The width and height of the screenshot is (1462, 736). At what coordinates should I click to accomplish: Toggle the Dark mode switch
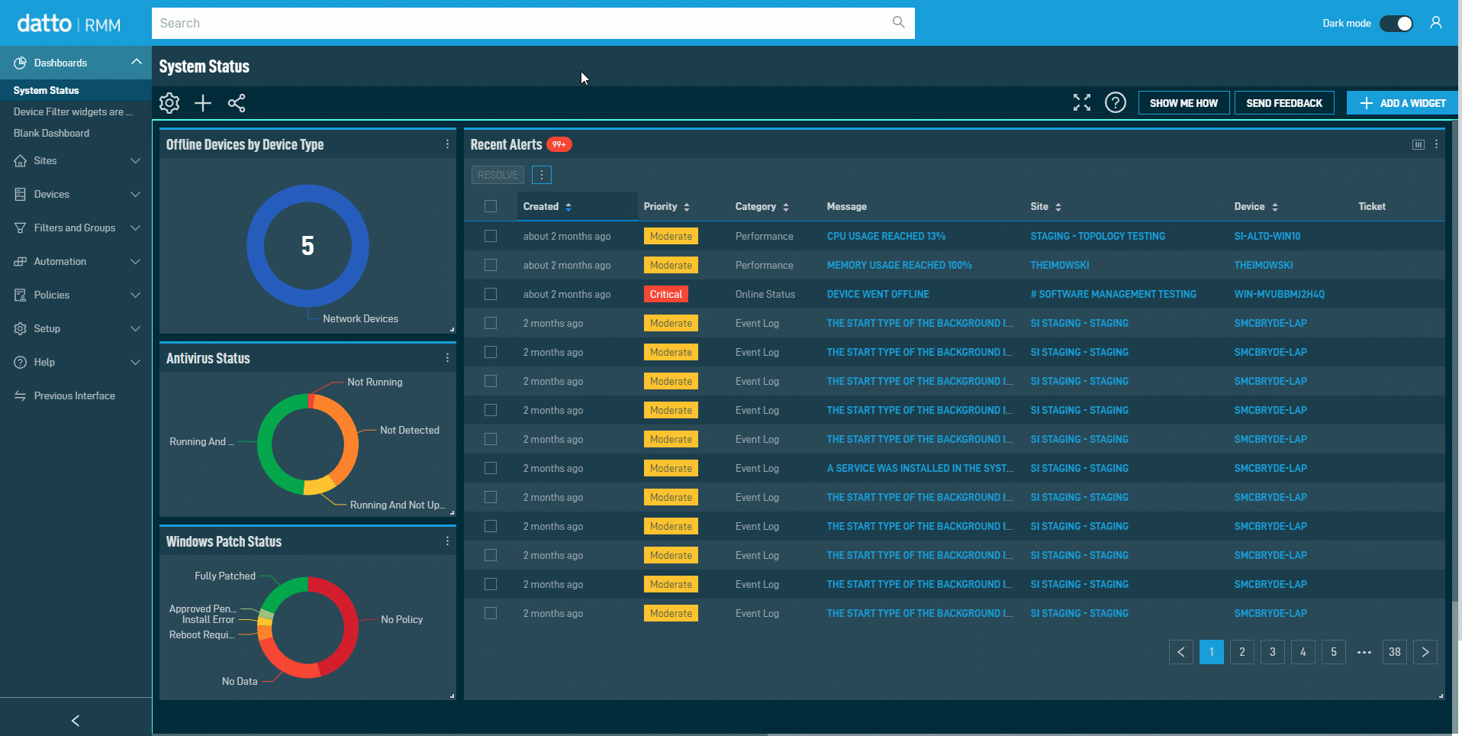click(1396, 24)
